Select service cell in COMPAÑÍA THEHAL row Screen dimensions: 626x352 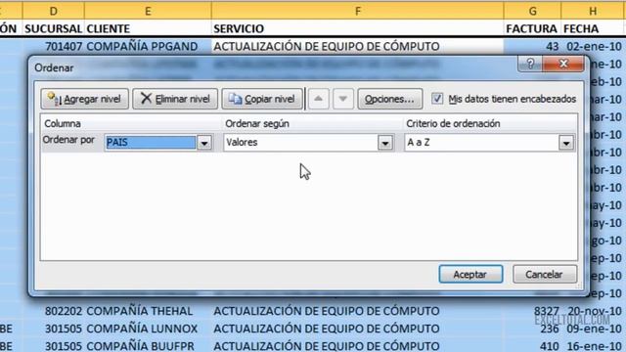tap(357, 311)
